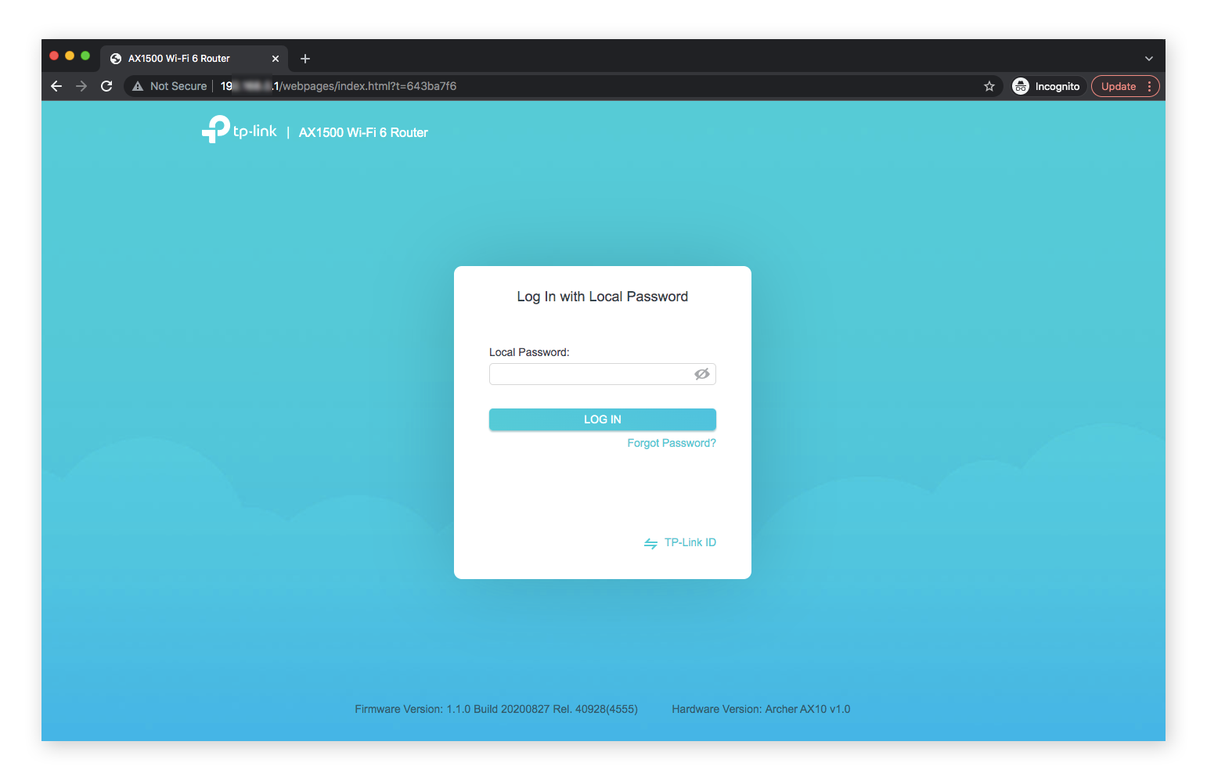Image resolution: width=1207 pixels, height=781 pixels.
Task: Click the bookmark star icon
Action: coord(989,86)
